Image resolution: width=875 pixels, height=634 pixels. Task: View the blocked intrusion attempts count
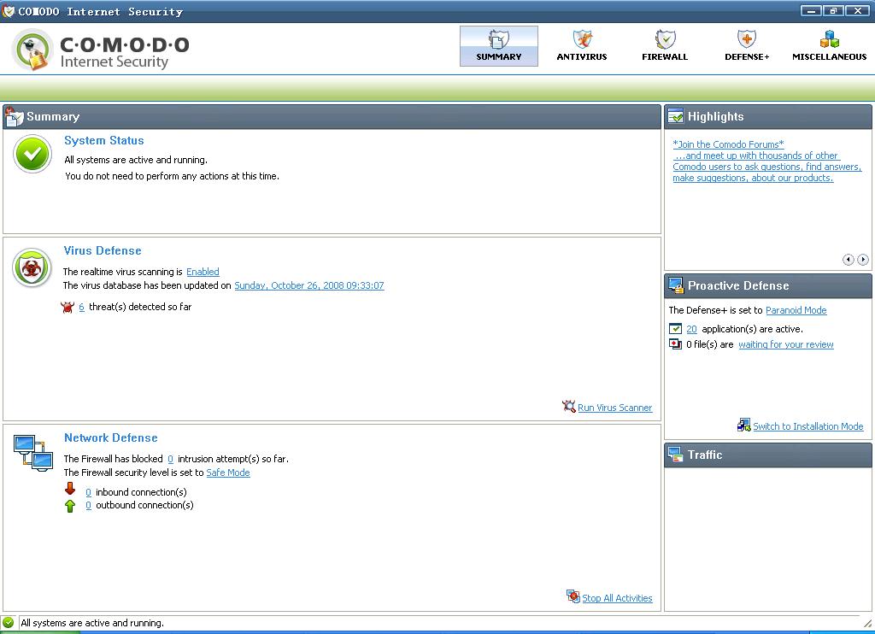[170, 459]
